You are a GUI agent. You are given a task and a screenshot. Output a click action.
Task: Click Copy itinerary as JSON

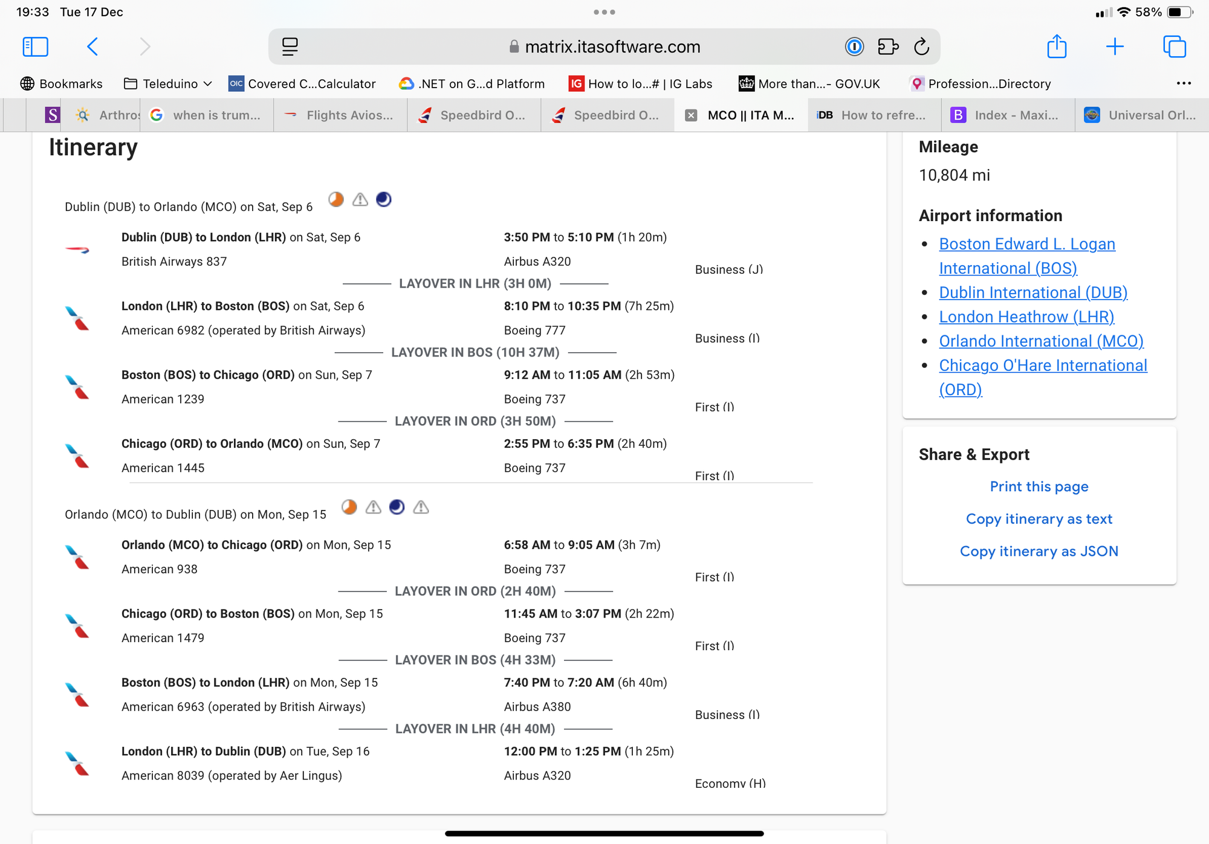[1039, 551]
